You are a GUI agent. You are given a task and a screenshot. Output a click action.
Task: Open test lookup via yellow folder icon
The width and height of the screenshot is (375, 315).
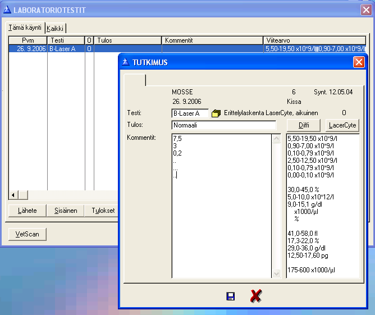[216, 113]
